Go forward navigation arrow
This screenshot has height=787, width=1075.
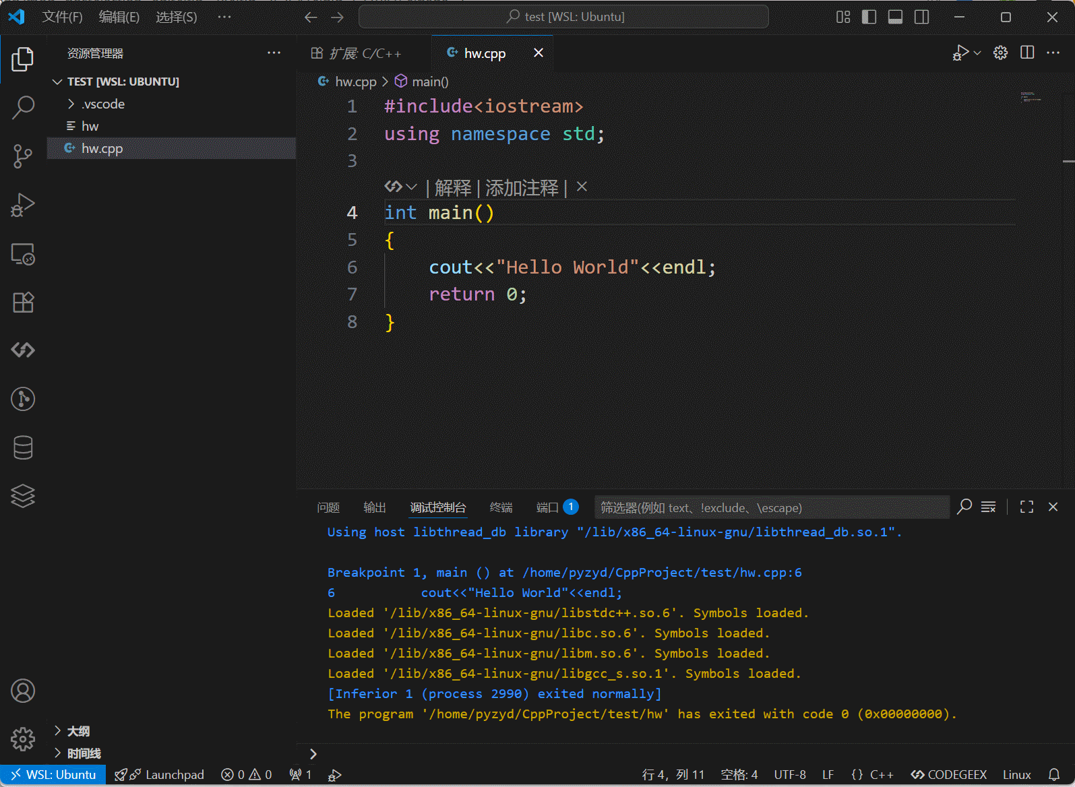(x=338, y=17)
